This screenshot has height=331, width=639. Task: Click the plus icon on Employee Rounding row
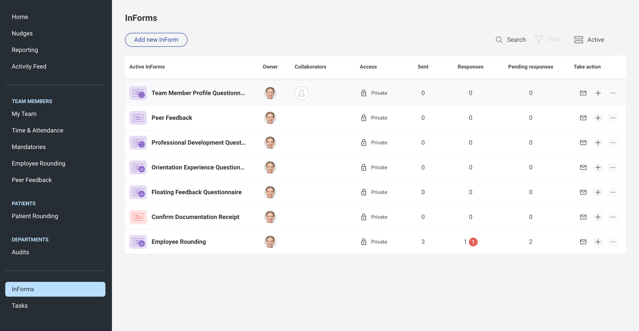598,242
